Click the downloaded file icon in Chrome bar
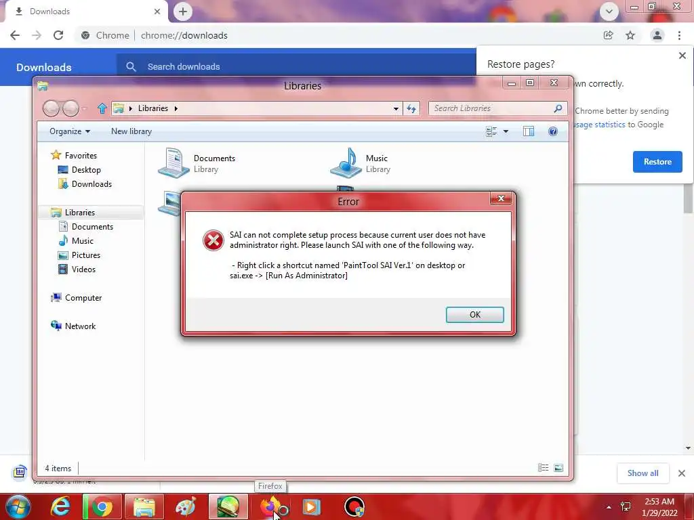Image resolution: width=694 pixels, height=520 pixels. click(20, 472)
